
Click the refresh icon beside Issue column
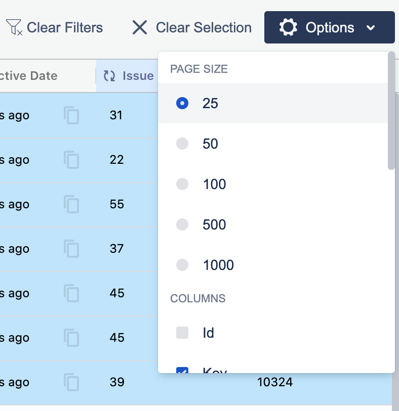click(109, 76)
